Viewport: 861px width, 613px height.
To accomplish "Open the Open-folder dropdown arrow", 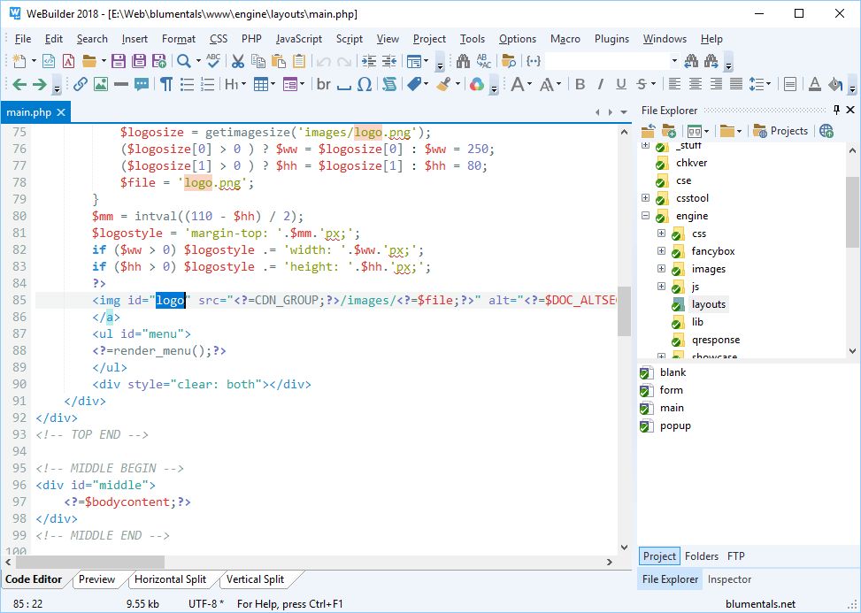I will 104,61.
